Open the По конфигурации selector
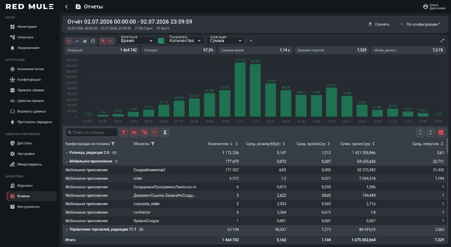 421,24
